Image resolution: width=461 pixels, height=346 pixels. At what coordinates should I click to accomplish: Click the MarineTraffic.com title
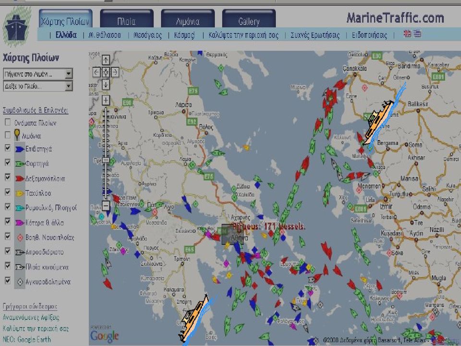click(x=395, y=18)
